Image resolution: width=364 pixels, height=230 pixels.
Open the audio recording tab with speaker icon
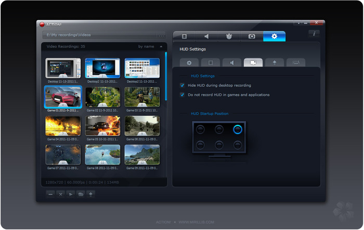(x=206, y=36)
